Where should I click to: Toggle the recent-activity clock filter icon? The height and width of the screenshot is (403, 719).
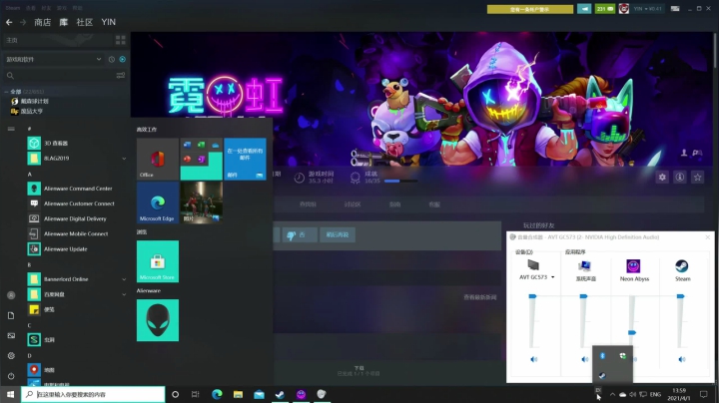click(112, 59)
